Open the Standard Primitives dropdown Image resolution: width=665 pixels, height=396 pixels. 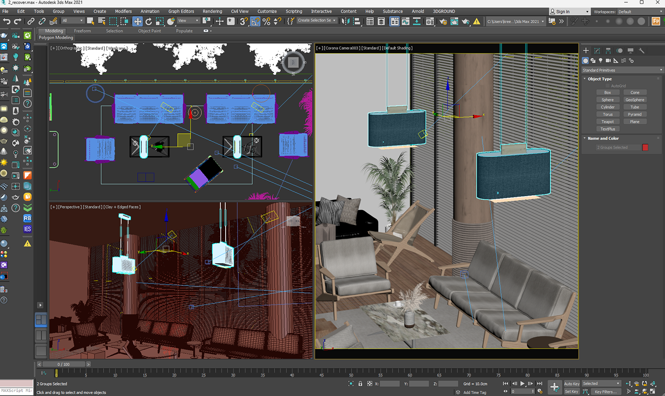622,70
